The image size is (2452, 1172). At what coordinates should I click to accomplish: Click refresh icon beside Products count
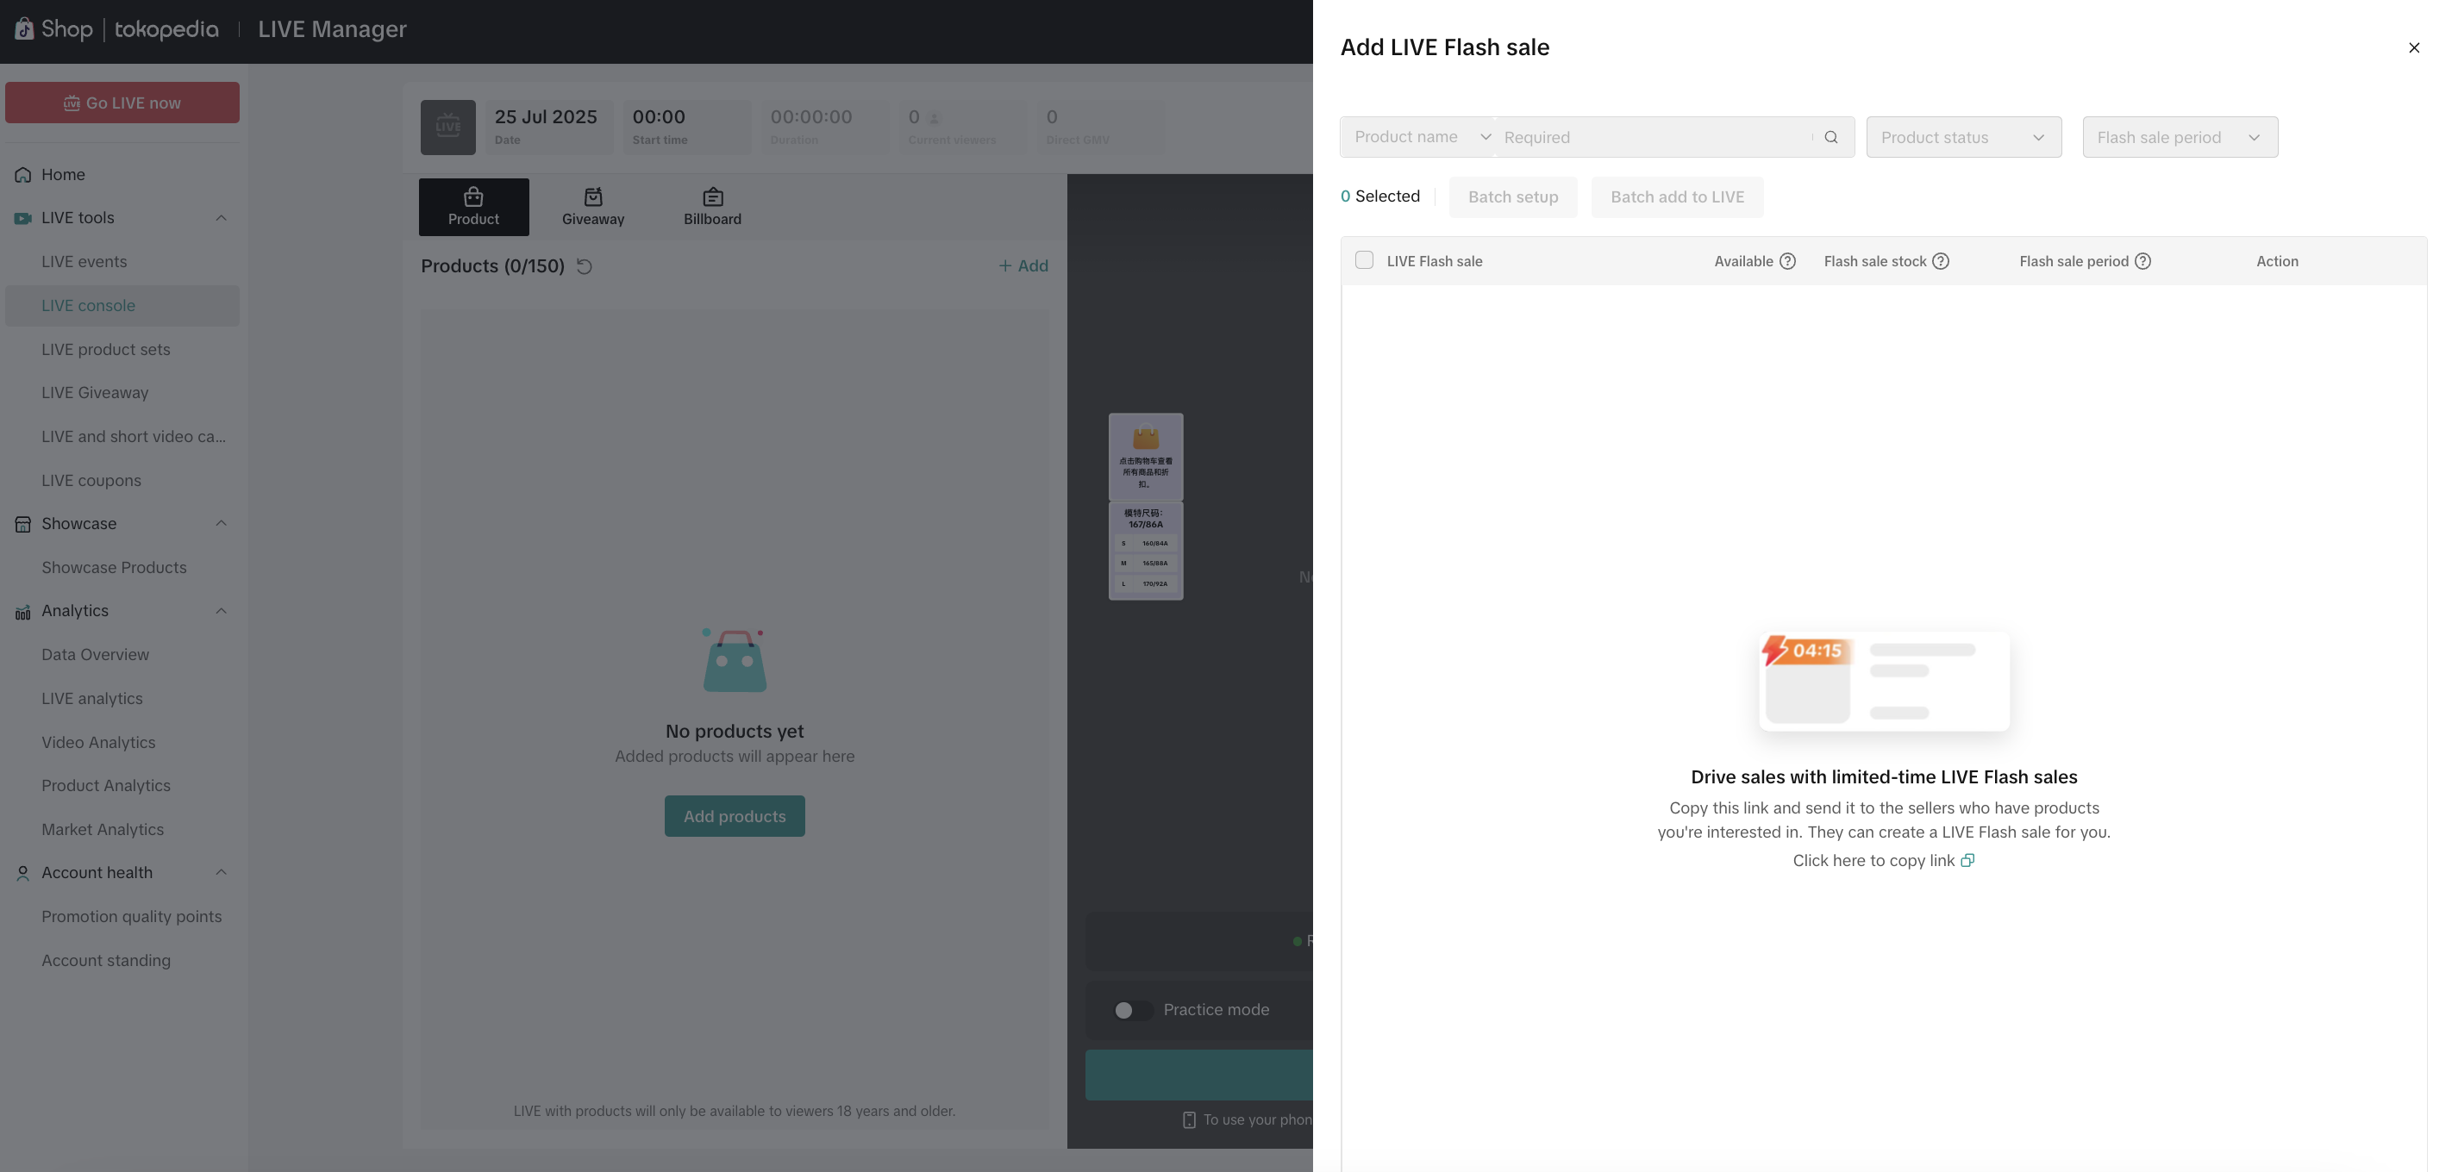(x=585, y=266)
